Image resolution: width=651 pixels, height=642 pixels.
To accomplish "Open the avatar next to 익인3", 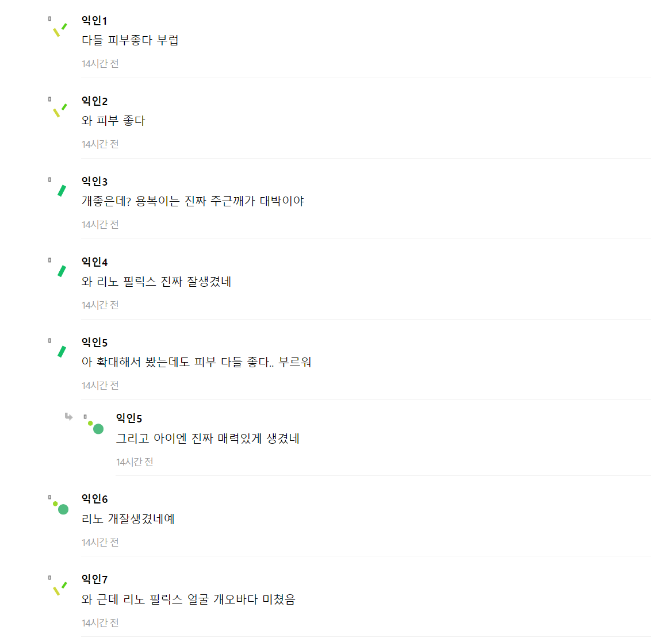I will 60,190.
